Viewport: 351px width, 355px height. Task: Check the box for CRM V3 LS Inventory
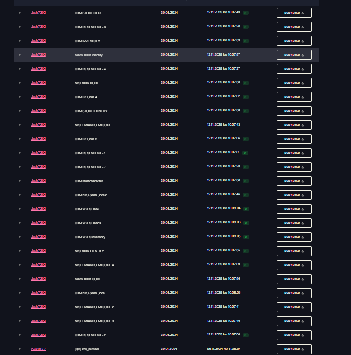point(20,237)
